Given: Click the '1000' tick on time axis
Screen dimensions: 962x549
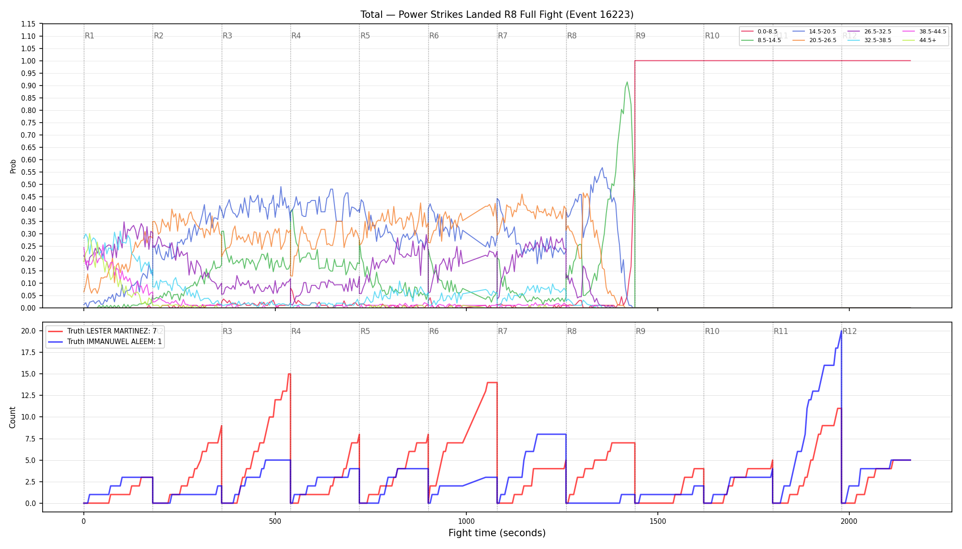Looking at the screenshot, I should click(x=466, y=521).
